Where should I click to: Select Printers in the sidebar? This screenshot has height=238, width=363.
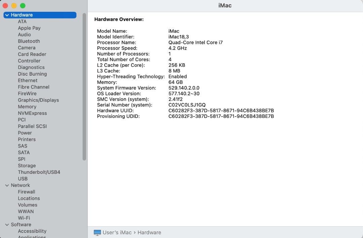pyautogui.click(x=27, y=140)
